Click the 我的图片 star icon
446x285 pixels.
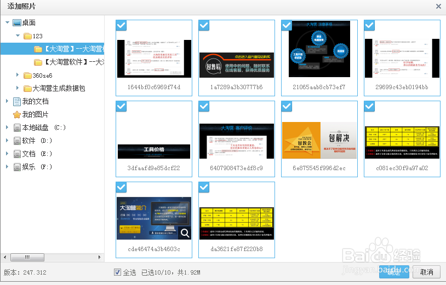click(x=17, y=115)
